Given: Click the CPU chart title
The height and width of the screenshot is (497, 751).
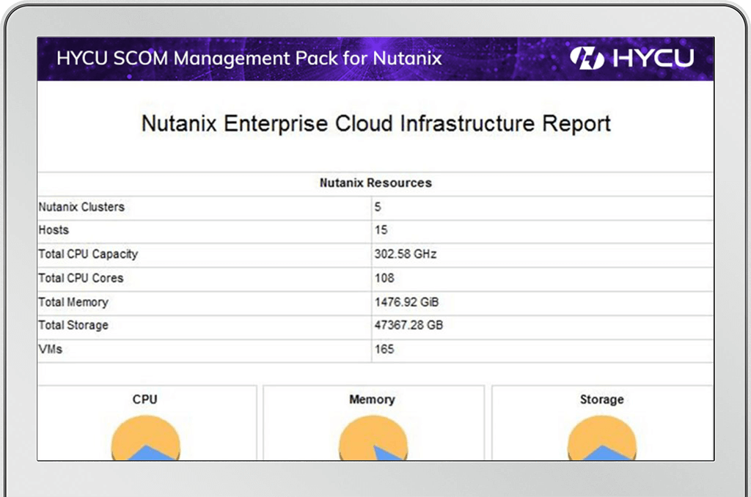Looking at the screenshot, I should pos(144,400).
